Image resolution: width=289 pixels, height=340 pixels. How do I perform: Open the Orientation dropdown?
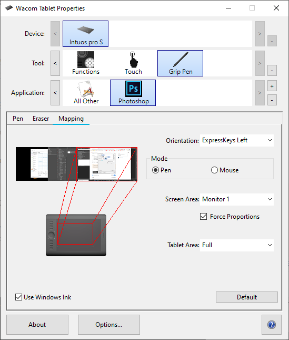(237, 140)
